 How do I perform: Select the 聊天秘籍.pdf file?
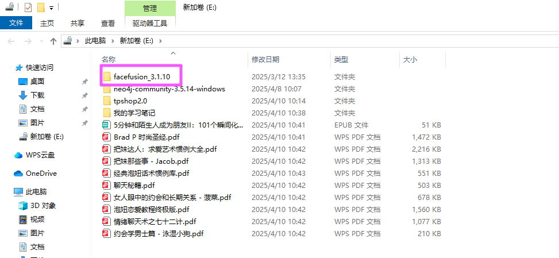[134, 185]
